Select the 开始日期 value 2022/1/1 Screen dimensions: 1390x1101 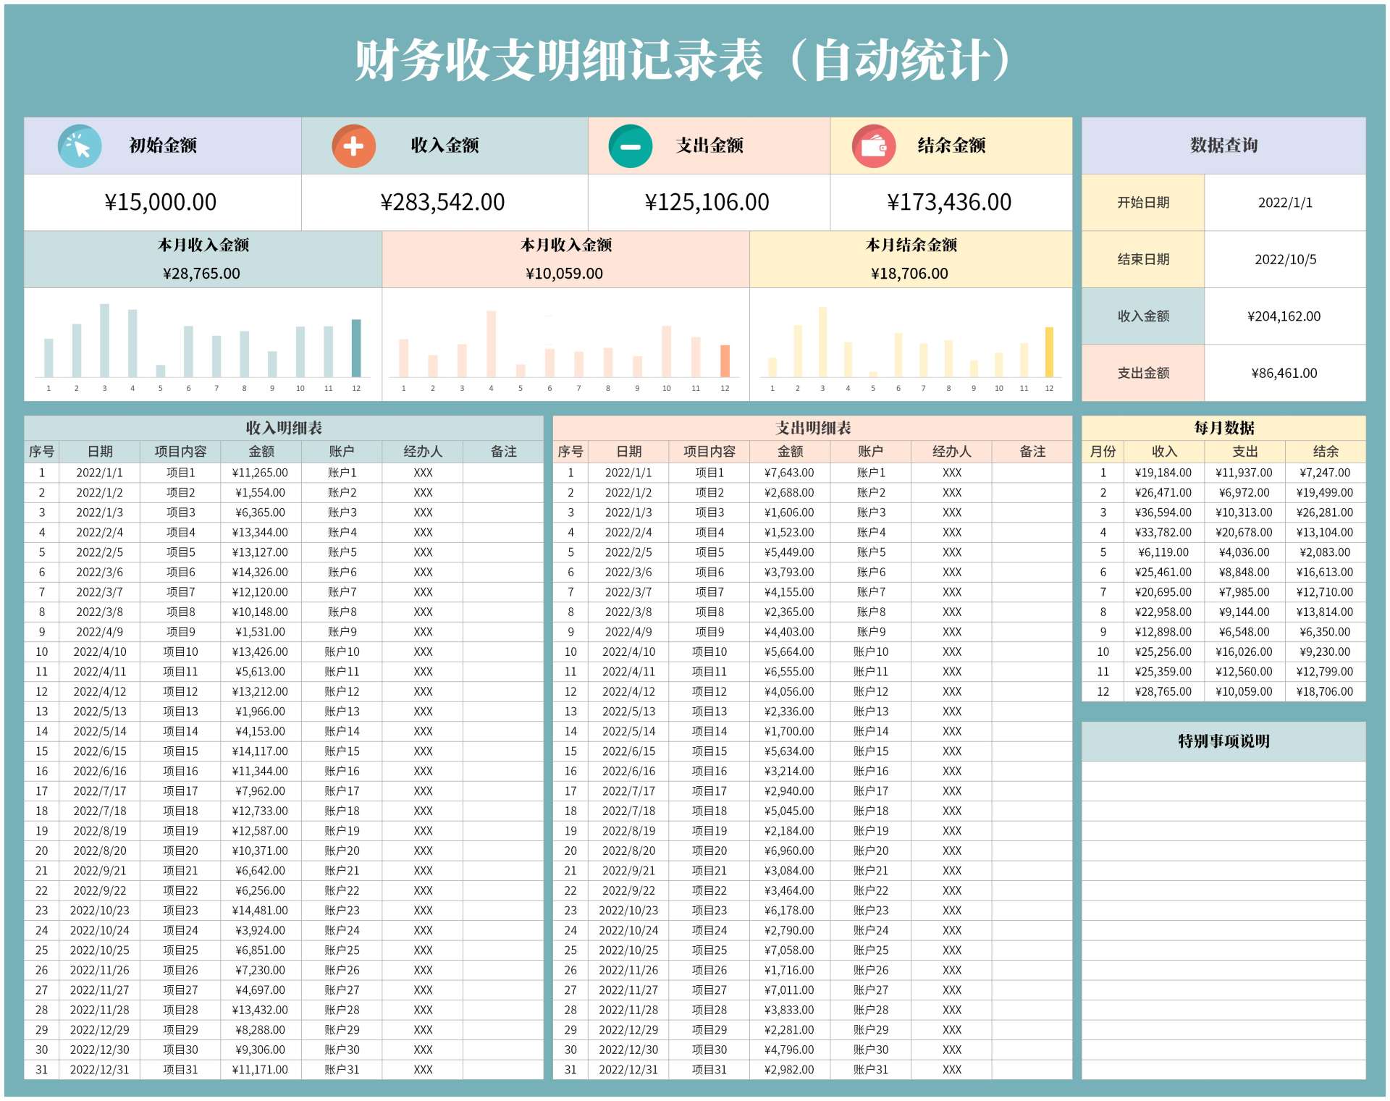click(x=1285, y=203)
